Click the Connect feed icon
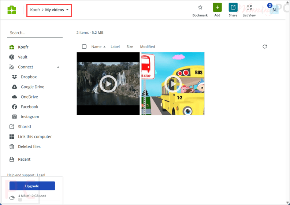The height and width of the screenshot is (205, 290). click(12, 67)
